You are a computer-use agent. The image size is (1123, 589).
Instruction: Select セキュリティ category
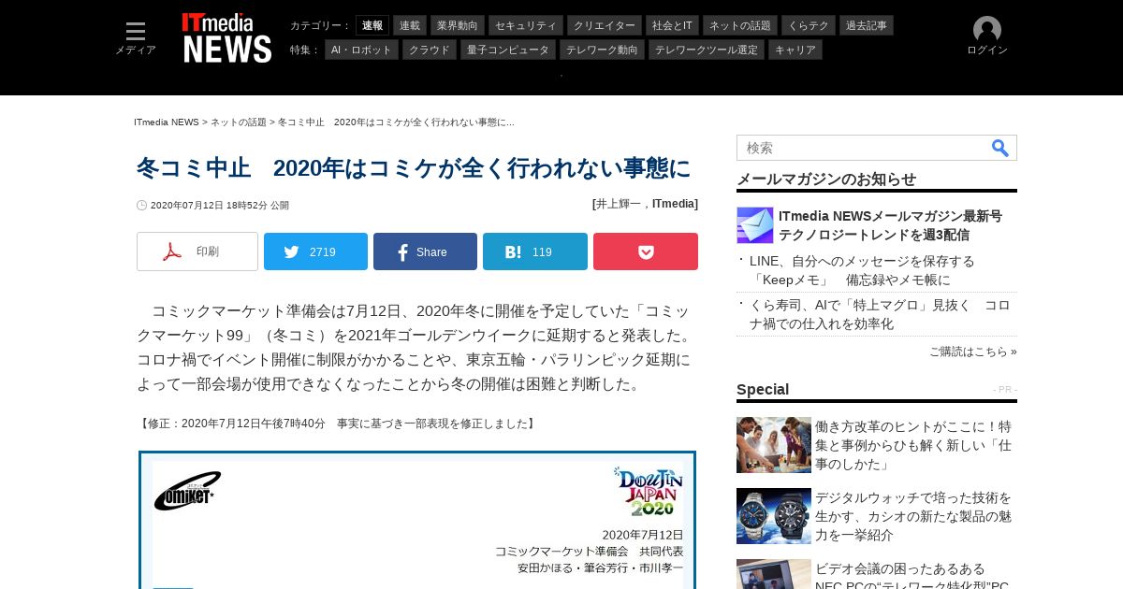pyautogui.click(x=525, y=25)
